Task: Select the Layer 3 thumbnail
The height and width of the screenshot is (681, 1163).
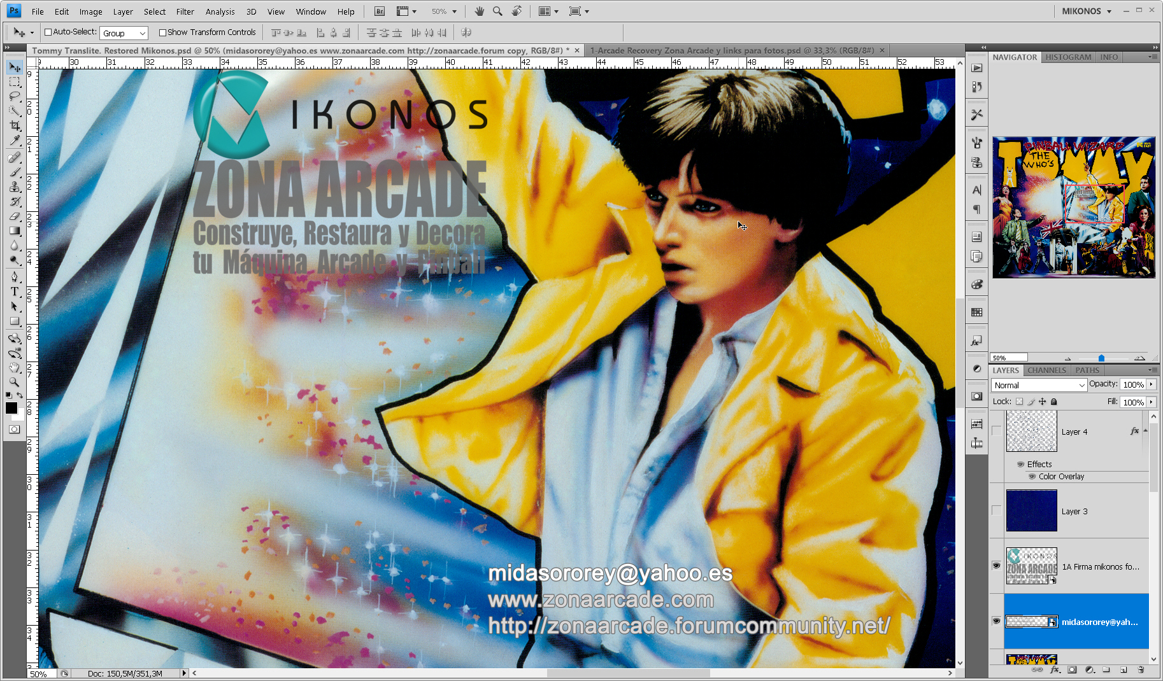Action: coord(1031,510)
